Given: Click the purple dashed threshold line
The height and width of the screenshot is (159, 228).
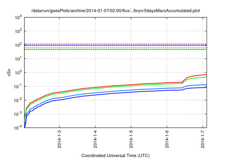Looking at the screenshot, I should coord(115,44).
